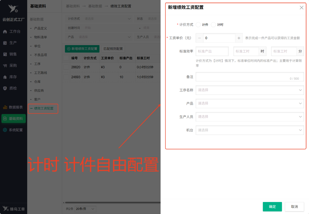309x214 pixels.
Task: Tick the header select-all checkbox in table
Action: pos(66,58)
